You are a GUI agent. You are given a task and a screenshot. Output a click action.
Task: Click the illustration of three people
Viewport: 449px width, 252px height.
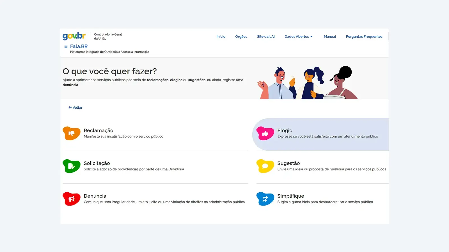(x=307, y=83)
